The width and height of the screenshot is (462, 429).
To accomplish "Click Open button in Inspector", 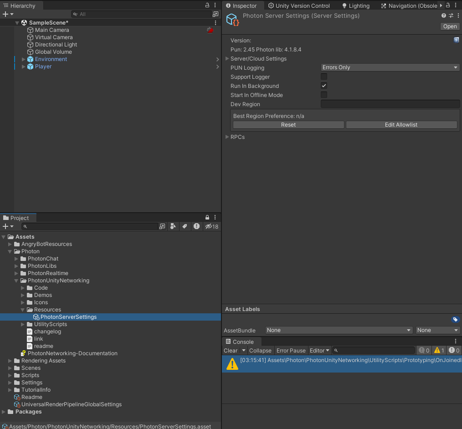I will click(x=450, y=26).
